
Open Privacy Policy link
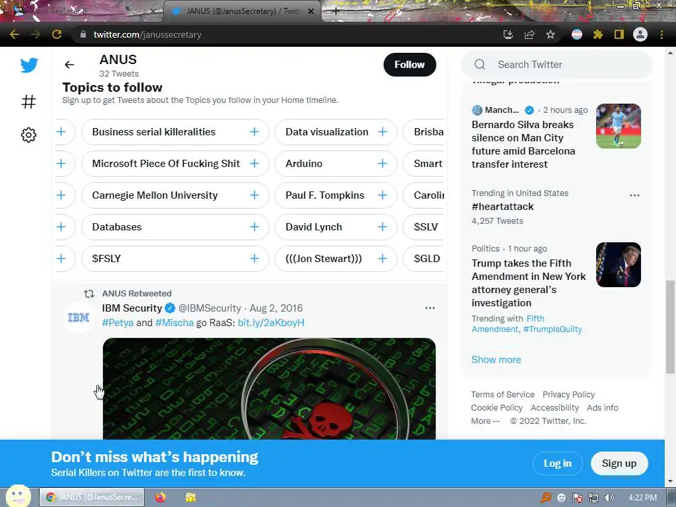tap(568, 395)
